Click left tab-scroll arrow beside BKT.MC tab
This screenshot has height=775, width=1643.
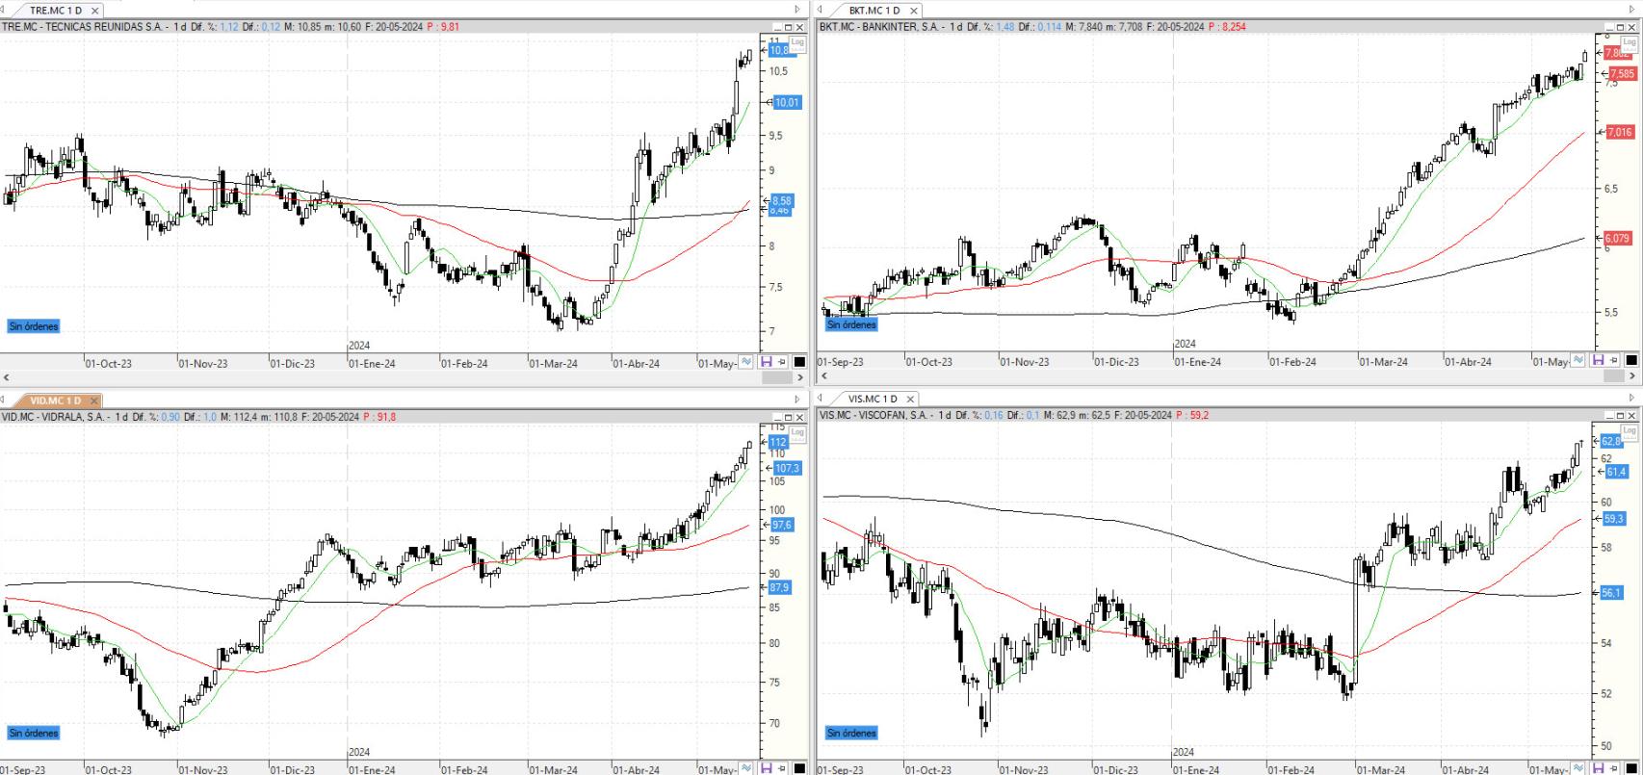(820, 11)
